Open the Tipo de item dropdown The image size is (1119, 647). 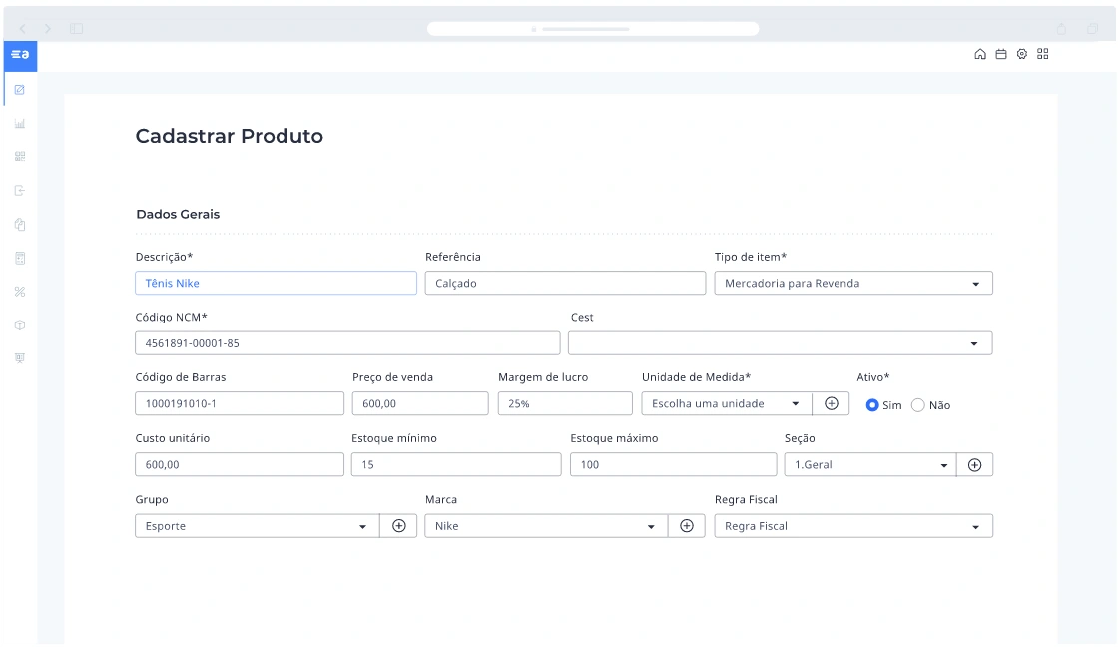853,284
